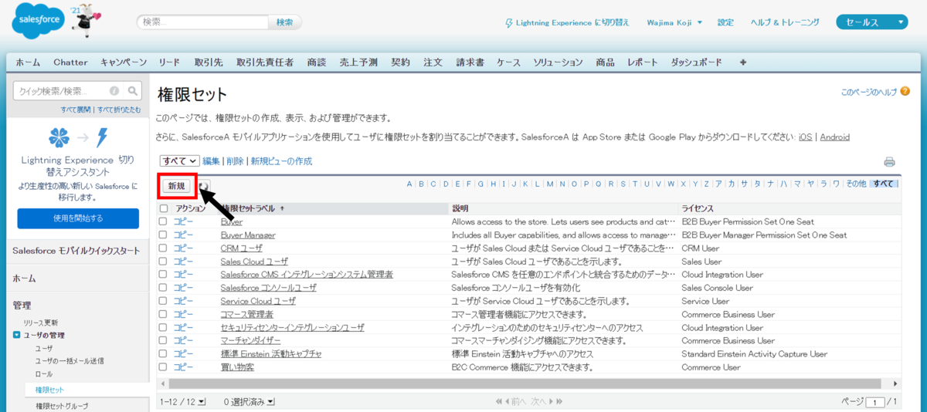
Task: Click the 設定 link in header
Action: coord(725,22)
